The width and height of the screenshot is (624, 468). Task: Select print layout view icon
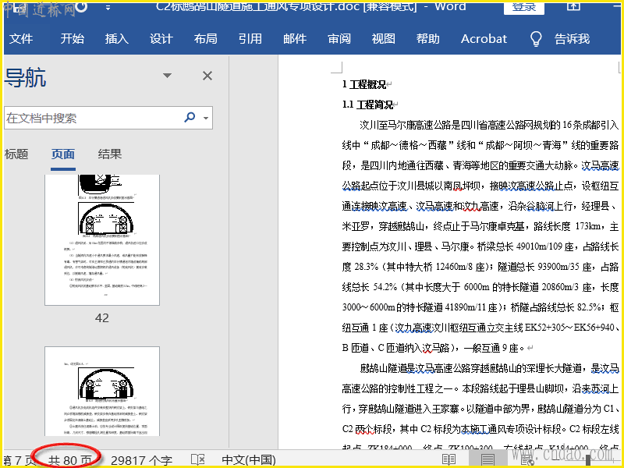(x=487, y=460)
